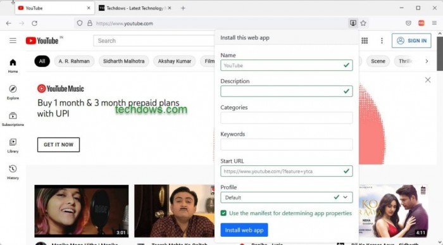Toggle Use the manifest checkbox
Viewport: 443px width, 245px height.
223,213
